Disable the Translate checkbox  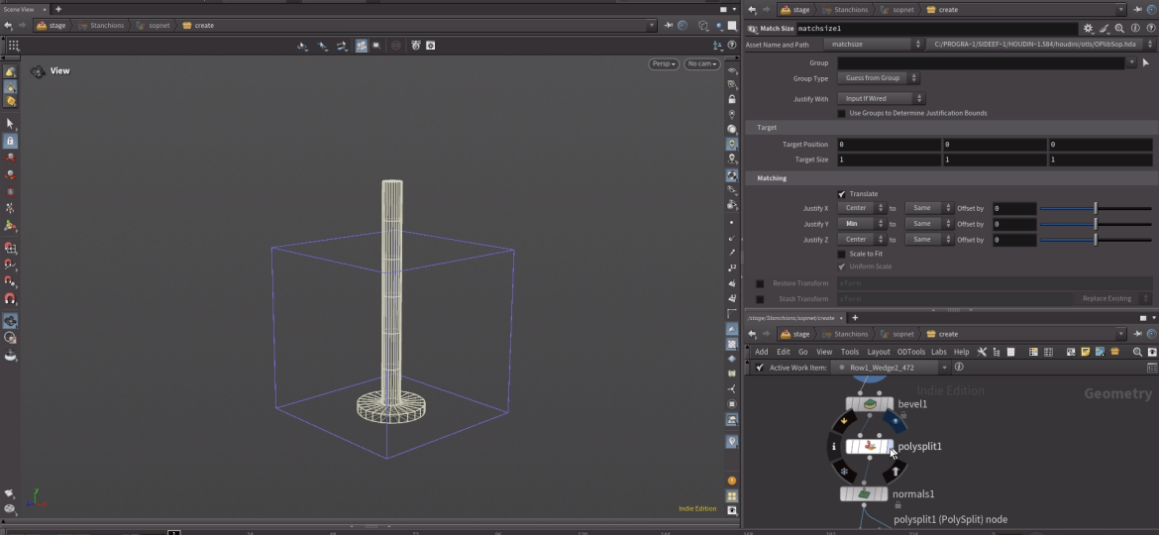842,194
